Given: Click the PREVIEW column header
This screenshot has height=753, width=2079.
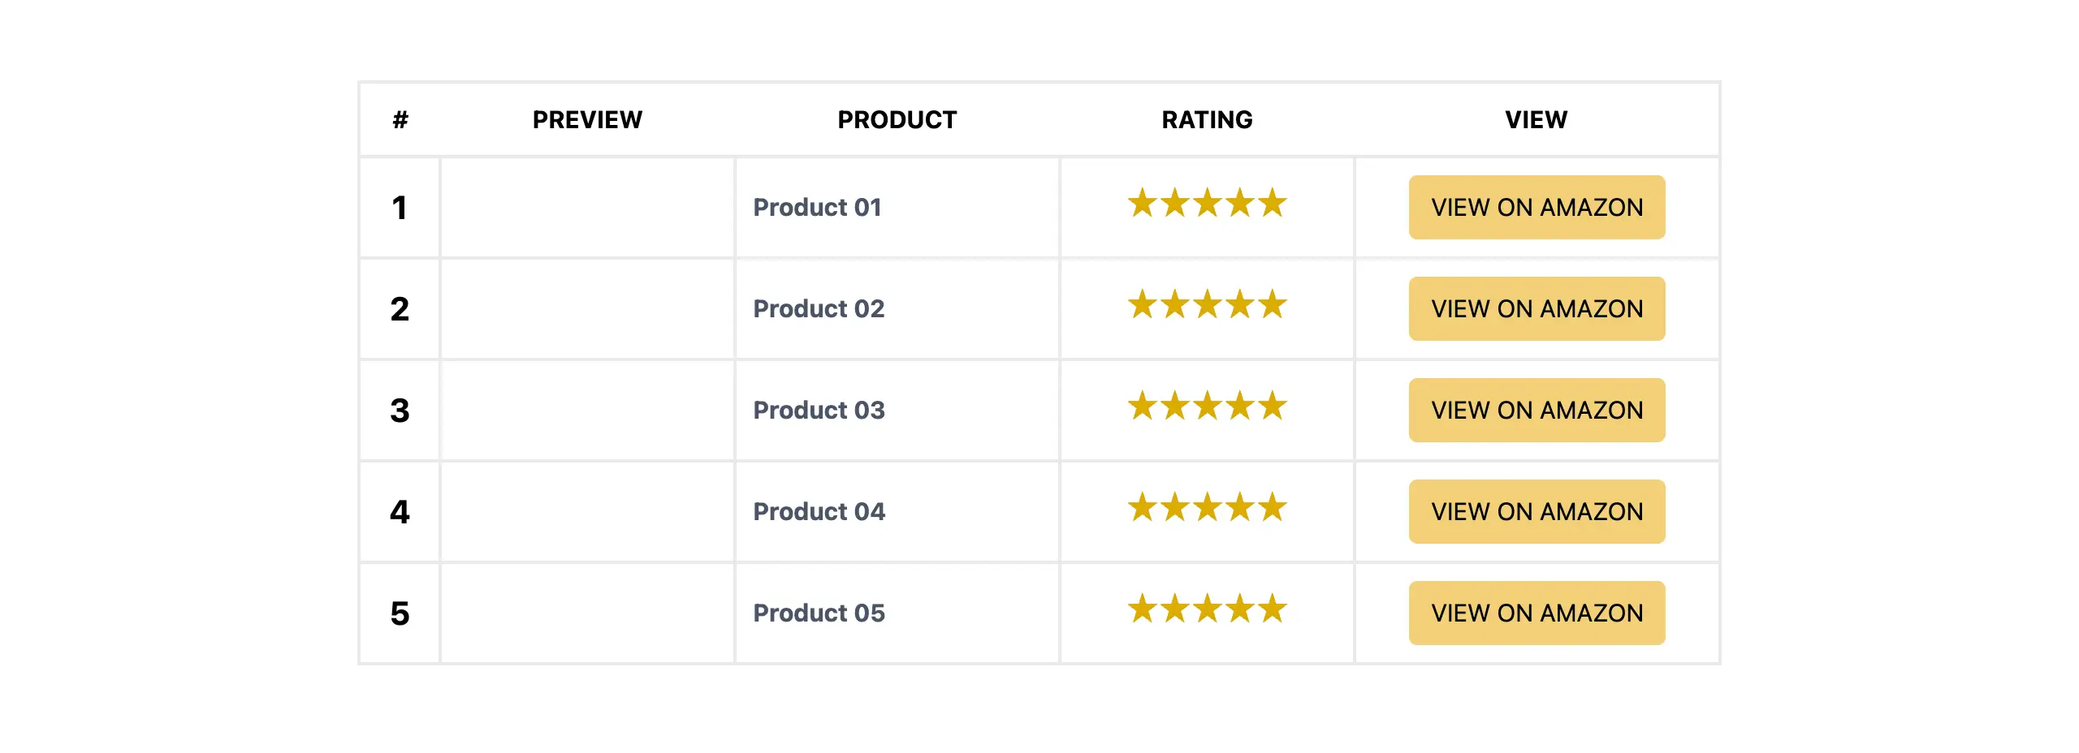Looking at the screenshot, I should [x=587, y=120].
